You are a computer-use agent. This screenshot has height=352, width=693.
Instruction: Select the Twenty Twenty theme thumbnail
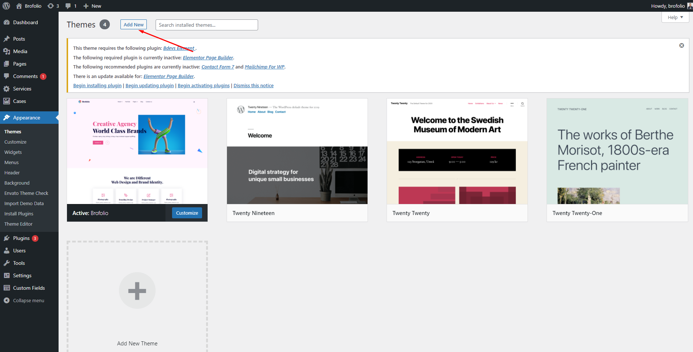[x=457, y=151]
